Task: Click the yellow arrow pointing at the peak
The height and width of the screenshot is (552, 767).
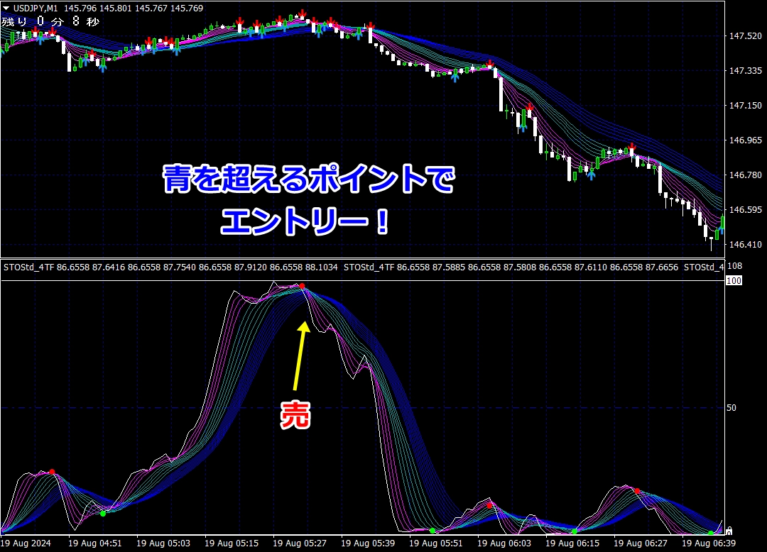Action: 301,355
